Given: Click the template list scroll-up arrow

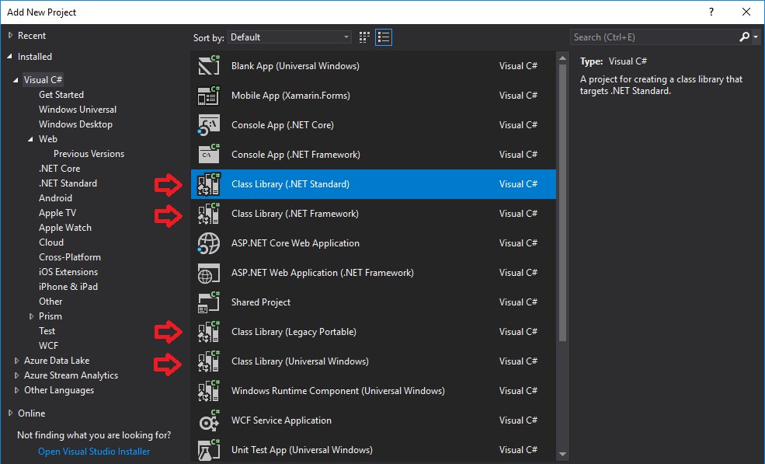Looking at the screenshot, I should [x=562, y=58].
